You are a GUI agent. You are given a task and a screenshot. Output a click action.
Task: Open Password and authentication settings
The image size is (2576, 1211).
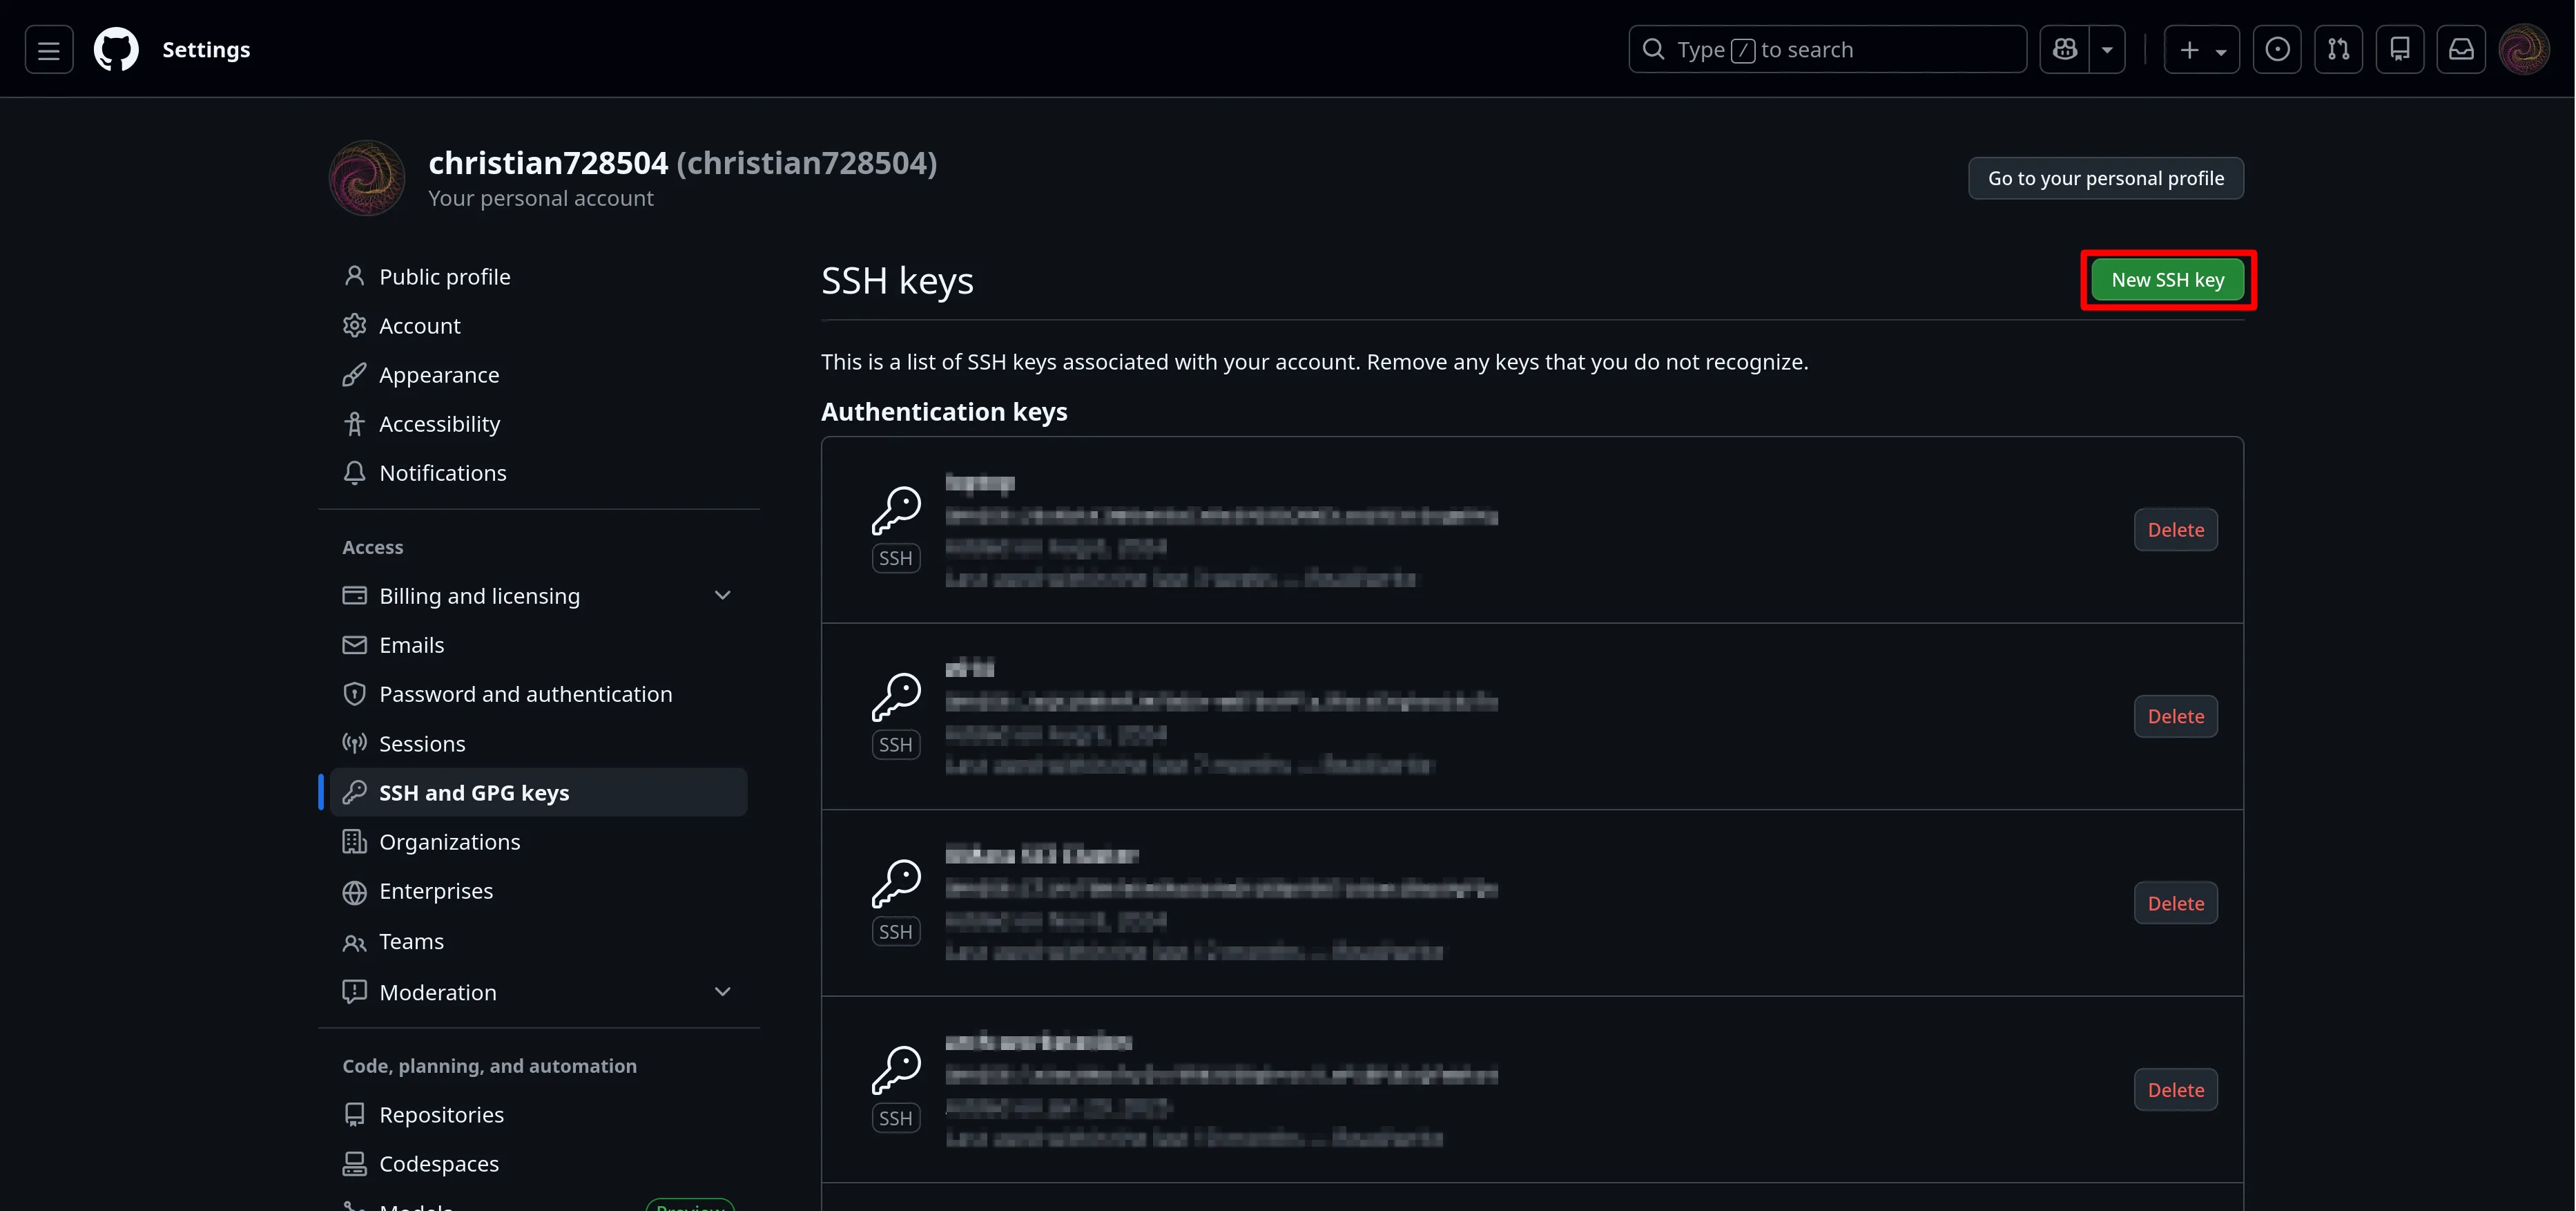click(x=525, y=694)
